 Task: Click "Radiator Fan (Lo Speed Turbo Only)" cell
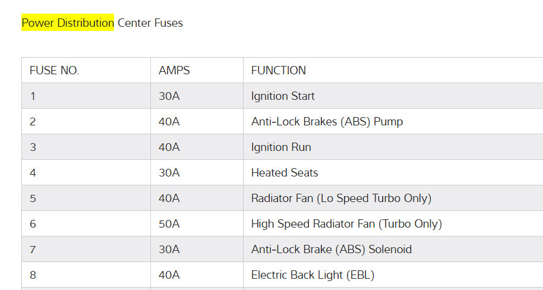pyautogui.click(x=341, y=198)
